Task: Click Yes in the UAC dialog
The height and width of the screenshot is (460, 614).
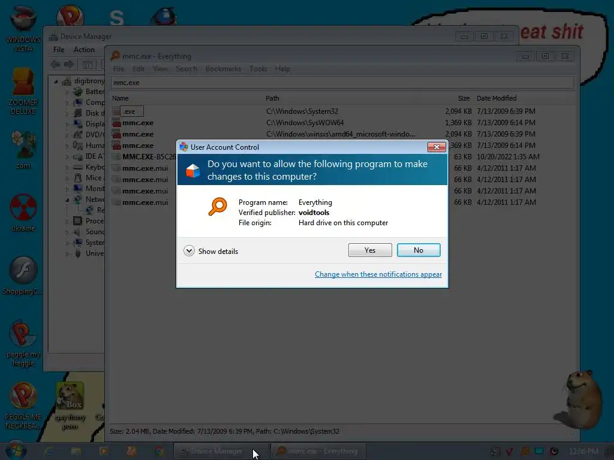Action: [369, 250]
